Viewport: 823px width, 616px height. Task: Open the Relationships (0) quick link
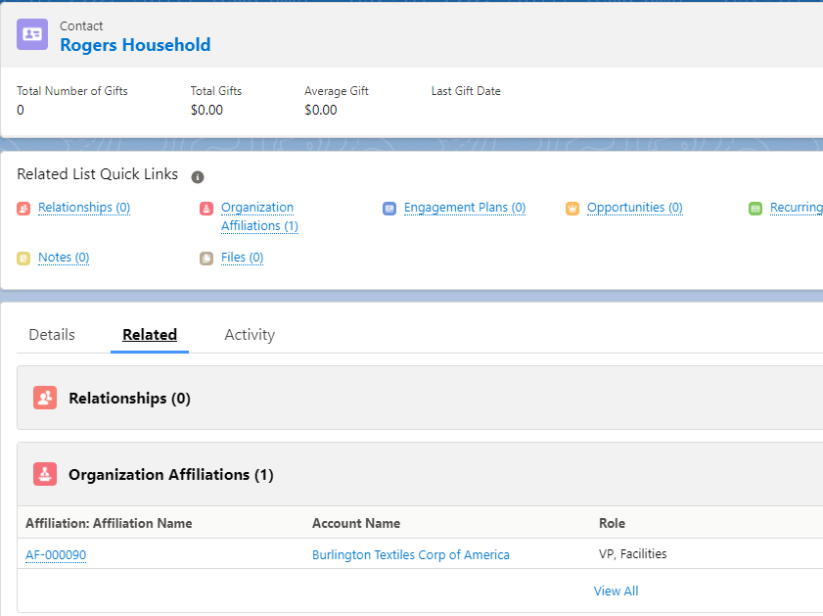coord(84,208)
